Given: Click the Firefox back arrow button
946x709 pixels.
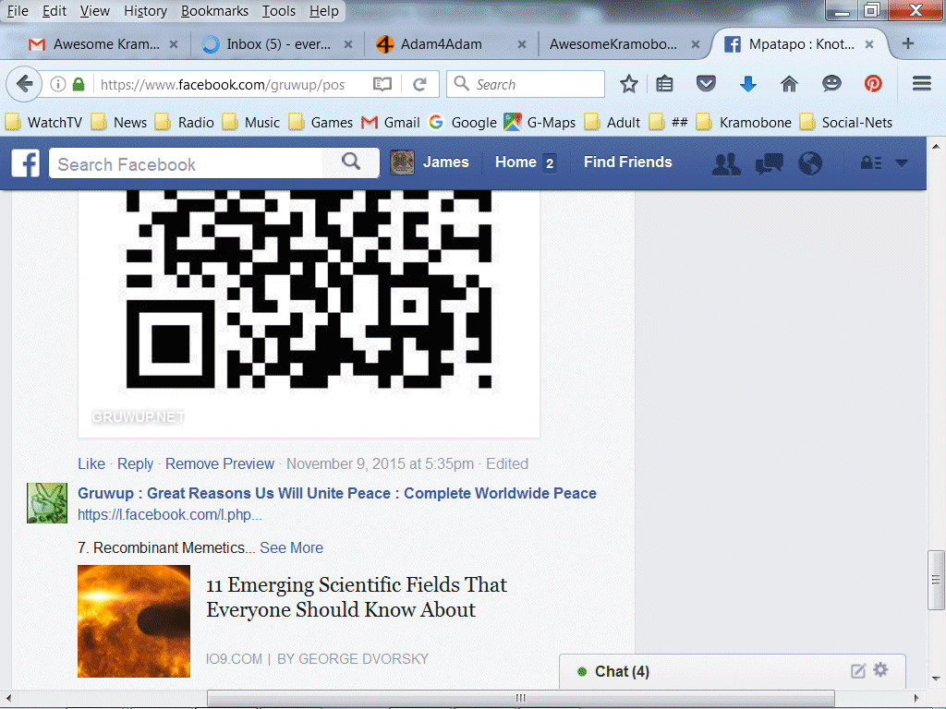Looking at the screenshot, I should [x=24, y=84].
